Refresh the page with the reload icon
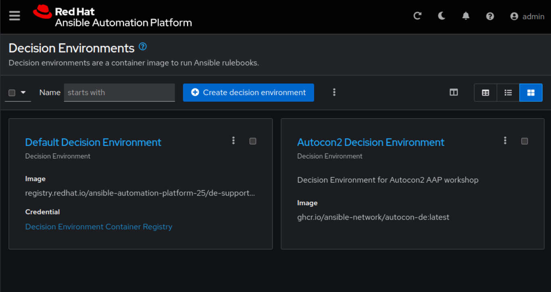551x292 pixels. coord(417,16)
